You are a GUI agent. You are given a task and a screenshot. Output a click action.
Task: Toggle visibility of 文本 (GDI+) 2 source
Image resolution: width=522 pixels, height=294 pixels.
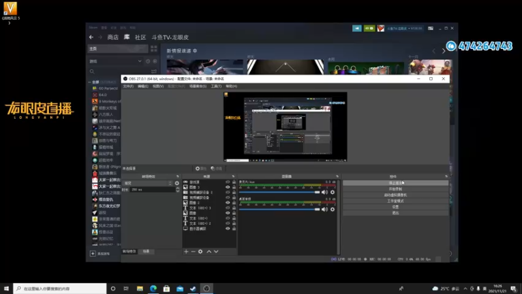[228, 223]
